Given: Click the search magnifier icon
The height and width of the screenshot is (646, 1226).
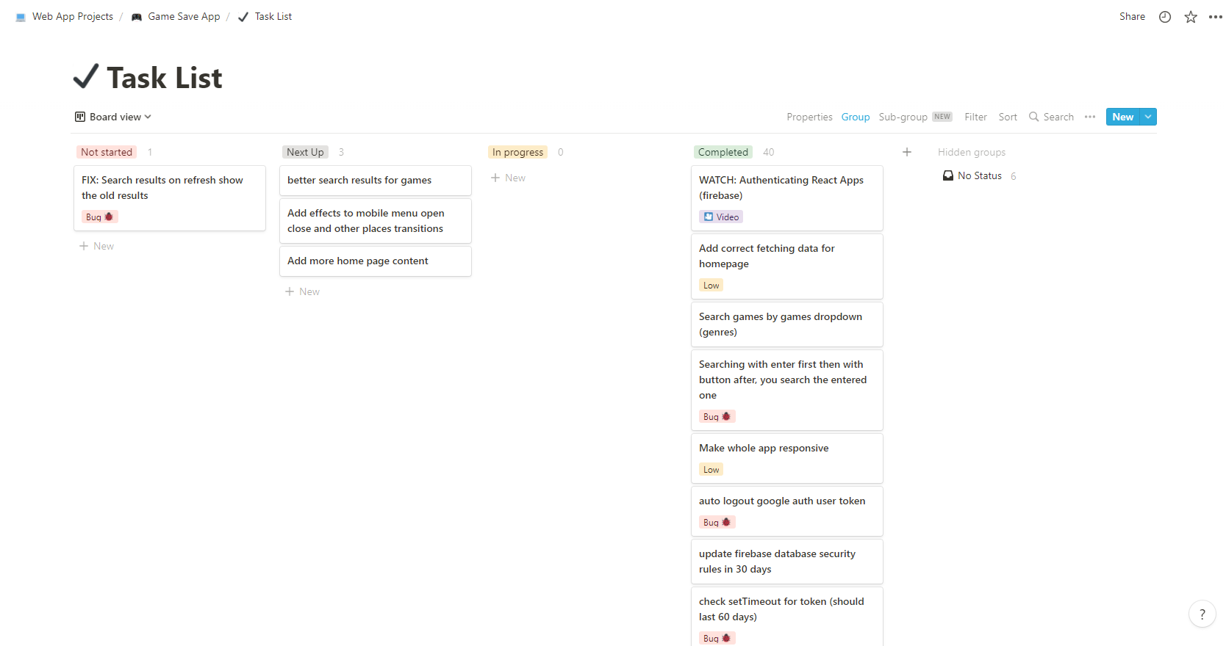Looking at the screenshot, I should pos(1033,117).
